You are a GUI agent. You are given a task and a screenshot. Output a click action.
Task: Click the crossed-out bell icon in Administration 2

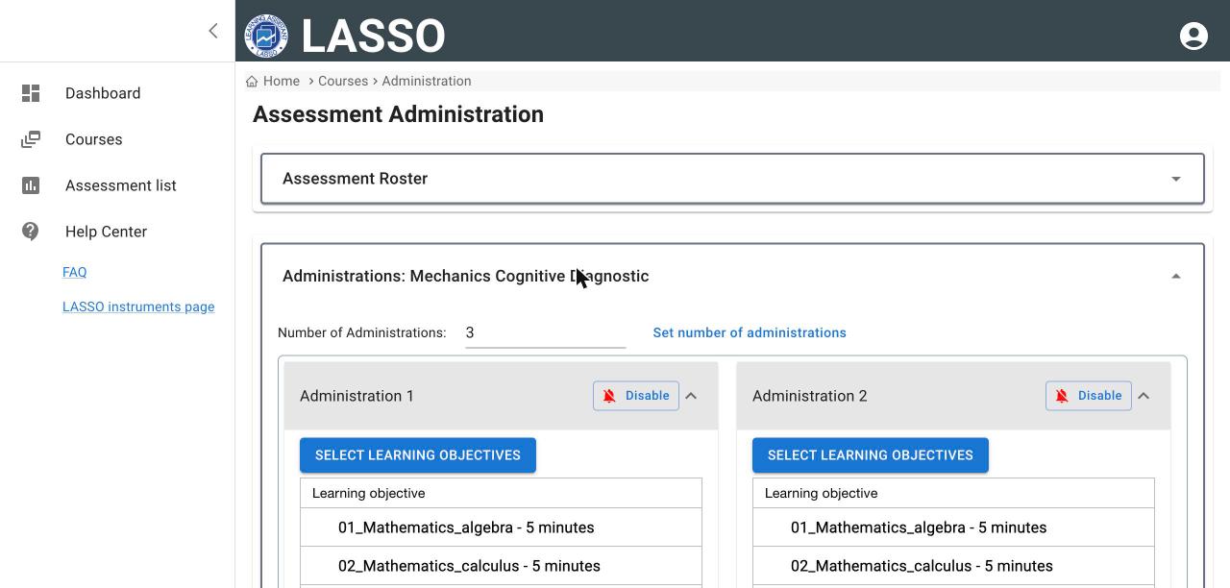pyautogui.click(x=1062, y=396)
